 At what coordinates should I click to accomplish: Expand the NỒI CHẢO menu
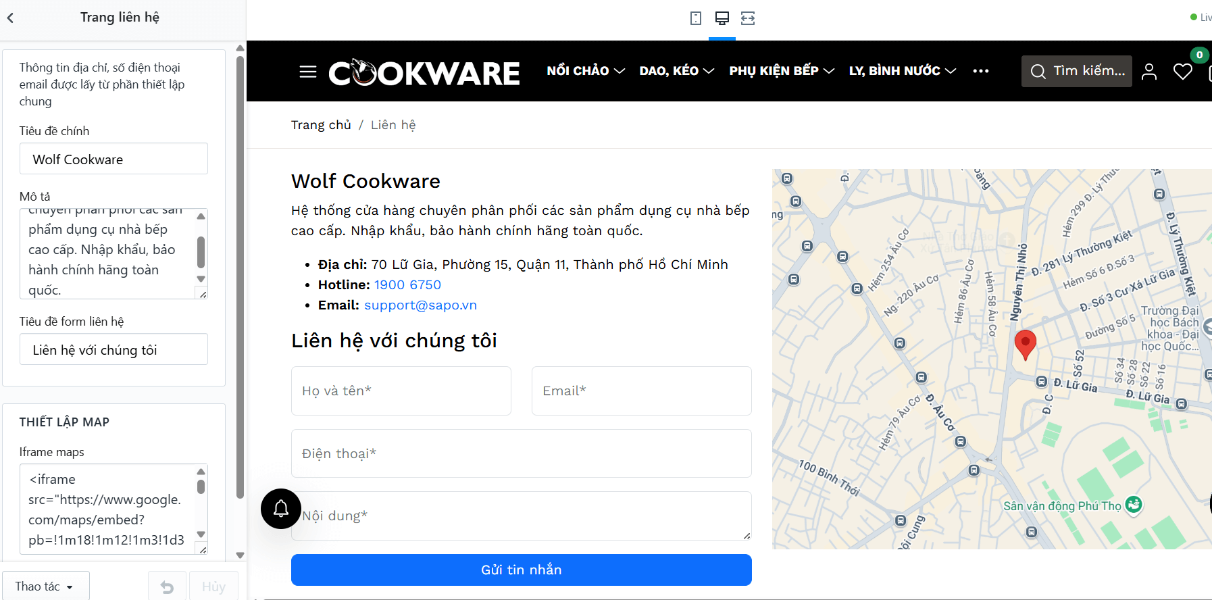[586, 71]
